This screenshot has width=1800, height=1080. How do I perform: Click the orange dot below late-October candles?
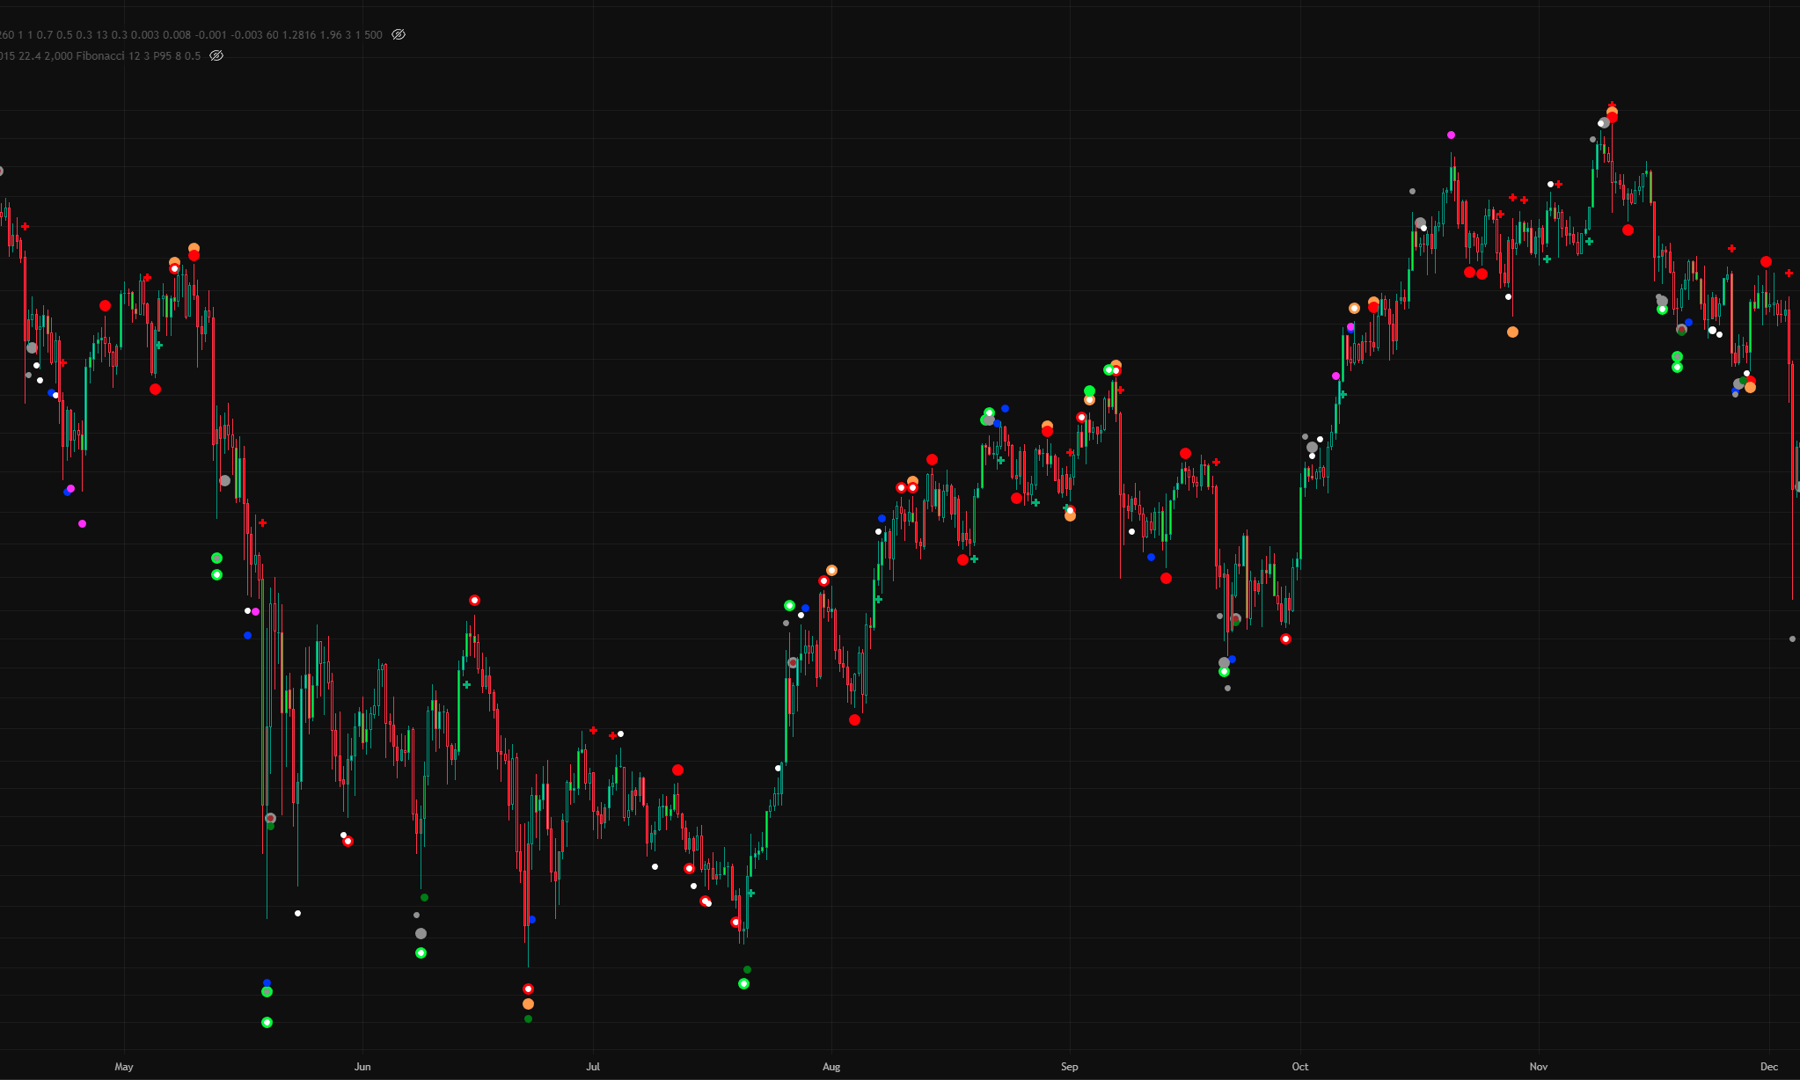click(1512, 332)
